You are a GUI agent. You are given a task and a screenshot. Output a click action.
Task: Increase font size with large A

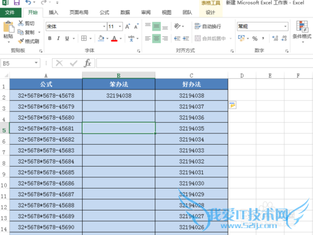coord(128,26)
